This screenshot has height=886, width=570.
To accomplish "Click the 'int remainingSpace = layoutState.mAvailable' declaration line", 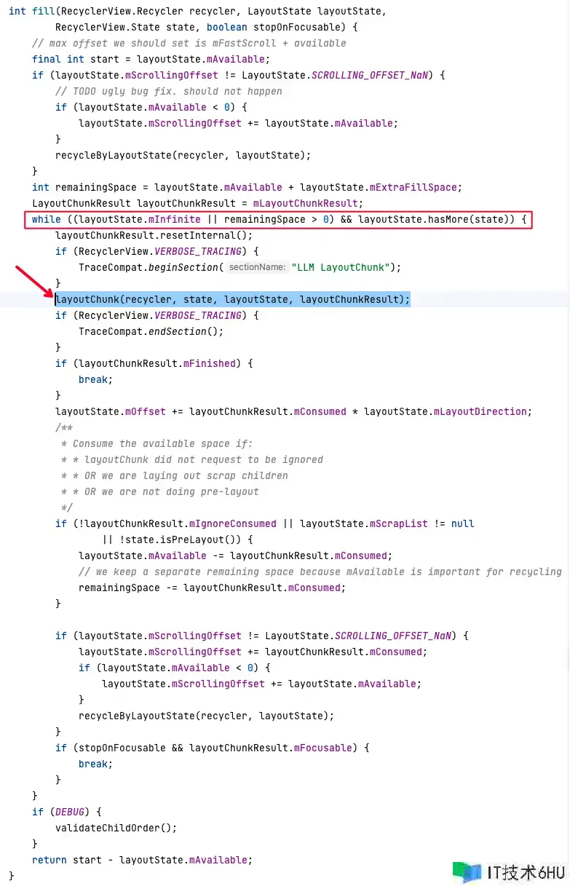I will (x=248, y=187).
